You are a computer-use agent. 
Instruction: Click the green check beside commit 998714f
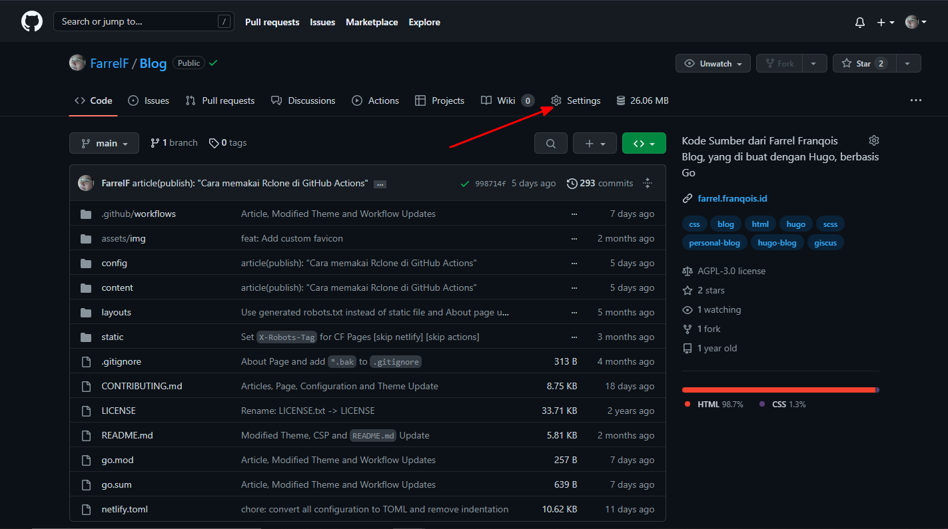[465, 184]
